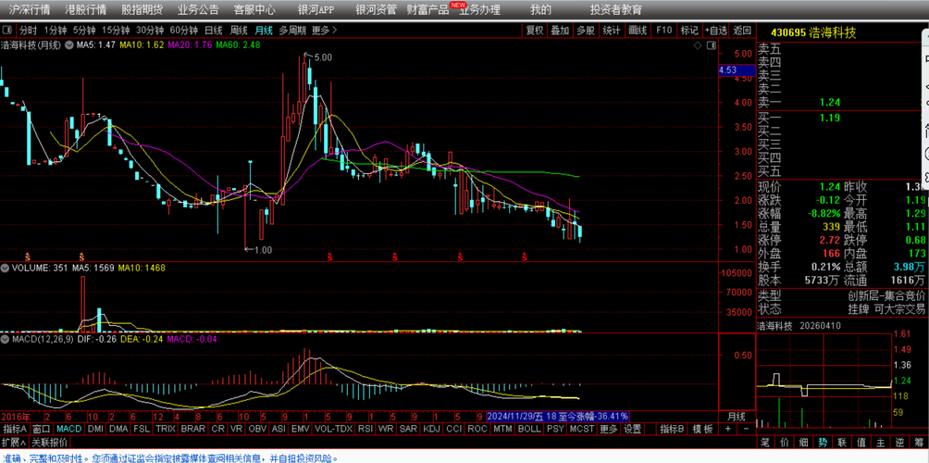Click the 月线 label beside time axis
Viewport: 929px width, 463px height.
[x=737, y=416]
